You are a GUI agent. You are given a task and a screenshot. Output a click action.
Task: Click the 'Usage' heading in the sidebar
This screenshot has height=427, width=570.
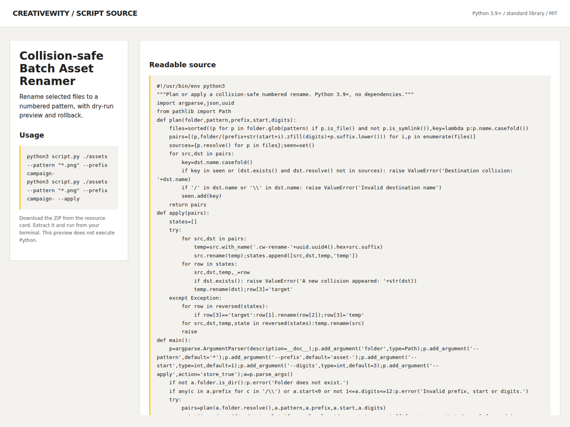[x=31, y=135]
